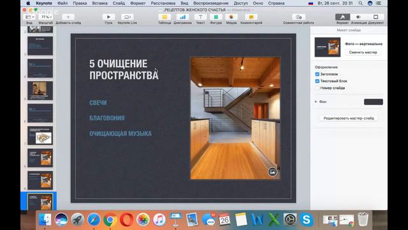
Task: Insert a chart (Диаграмма)
Action: pyautogui.click(x=183, y=17)
